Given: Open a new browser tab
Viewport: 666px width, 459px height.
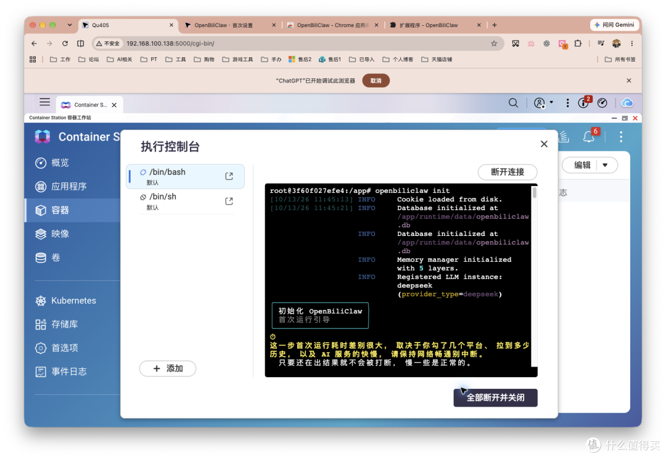Looking at the screenshot, I should point(495,25).
